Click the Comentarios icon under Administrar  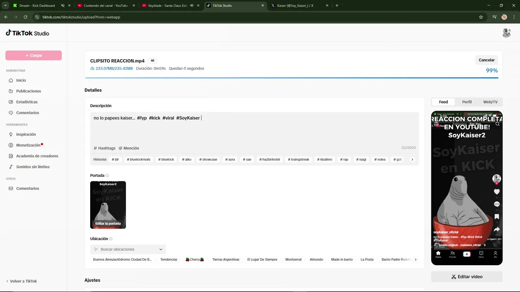coord(11,113)
